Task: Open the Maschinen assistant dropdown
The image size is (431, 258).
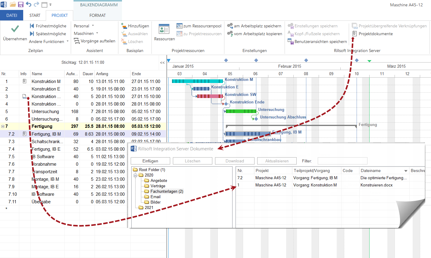Action: (x=86, y=33)
